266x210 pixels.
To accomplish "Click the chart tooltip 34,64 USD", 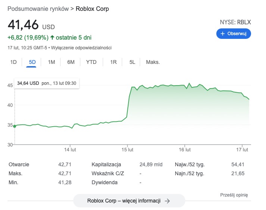I will point(47,83).
